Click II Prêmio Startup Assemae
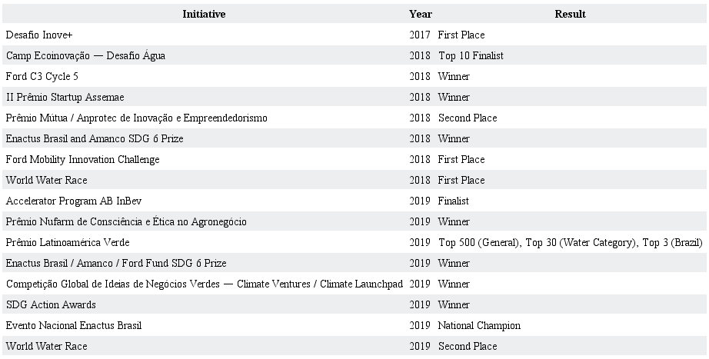This screenshot has height=359, width=709. [x=65, y=97]
